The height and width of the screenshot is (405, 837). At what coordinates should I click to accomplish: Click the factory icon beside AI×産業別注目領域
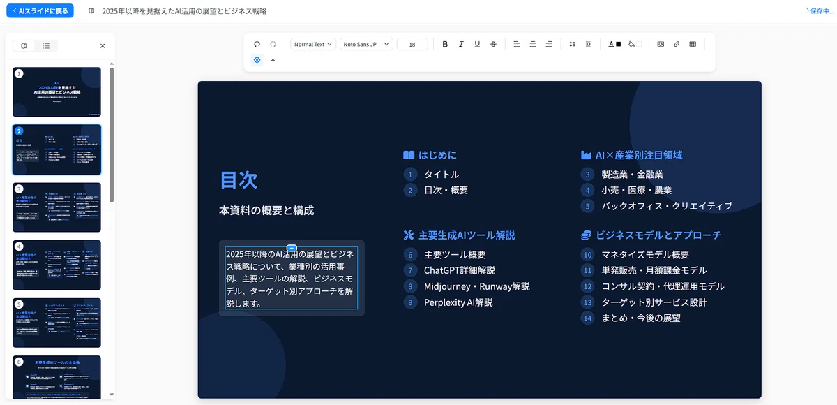(587, 155)
